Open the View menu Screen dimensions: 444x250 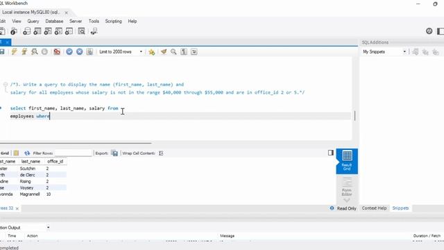click(x=17, y=22)
